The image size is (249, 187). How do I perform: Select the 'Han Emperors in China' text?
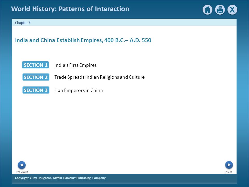(78, 90)
